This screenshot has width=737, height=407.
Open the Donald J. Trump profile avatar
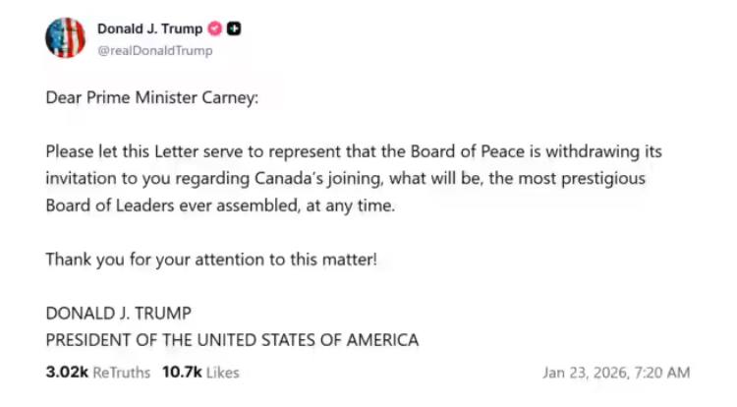coord(65,38)
